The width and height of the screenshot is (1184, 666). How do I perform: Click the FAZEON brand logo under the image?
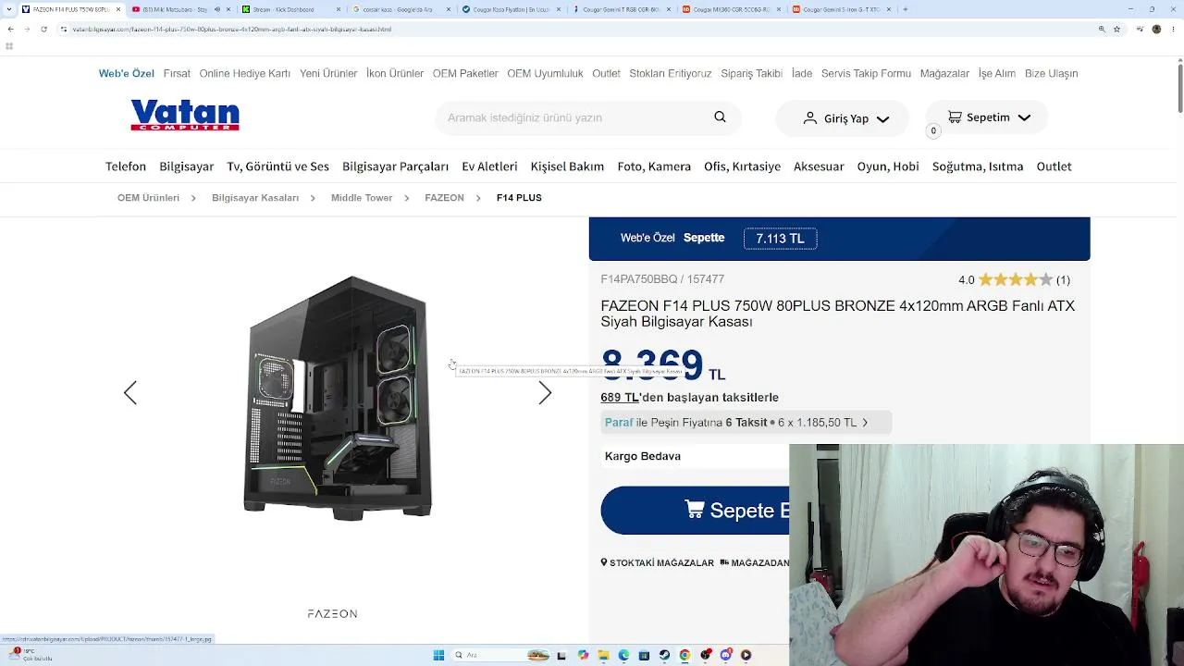tap(332, 613)
